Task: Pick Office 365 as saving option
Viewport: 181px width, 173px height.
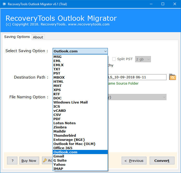Action: (80, 148)
